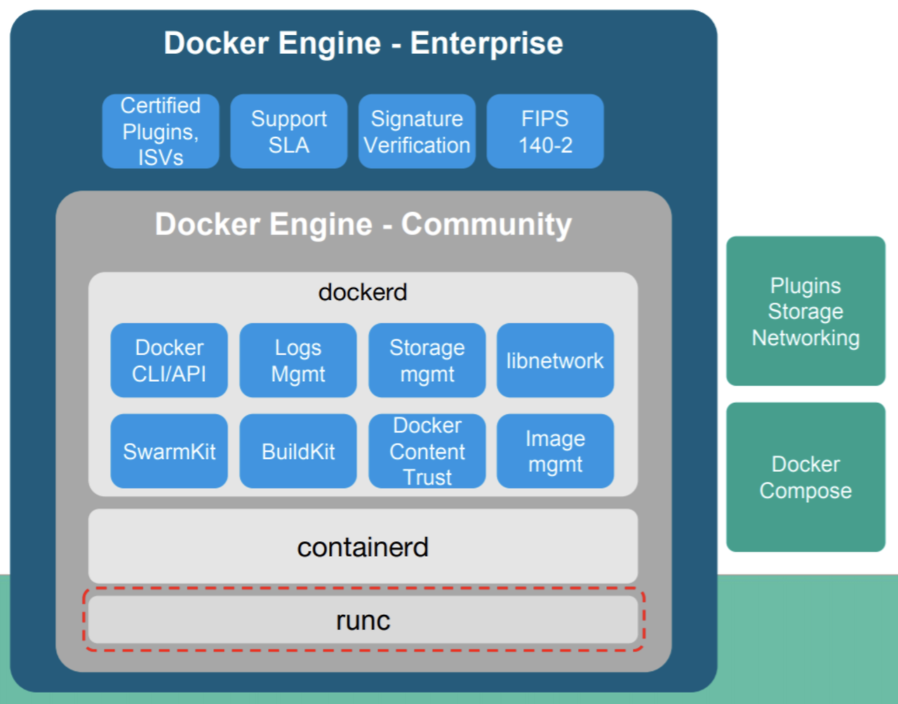Click the Docker Engine - Community title
Screen dimensions: 898x704
click(363, 224)
